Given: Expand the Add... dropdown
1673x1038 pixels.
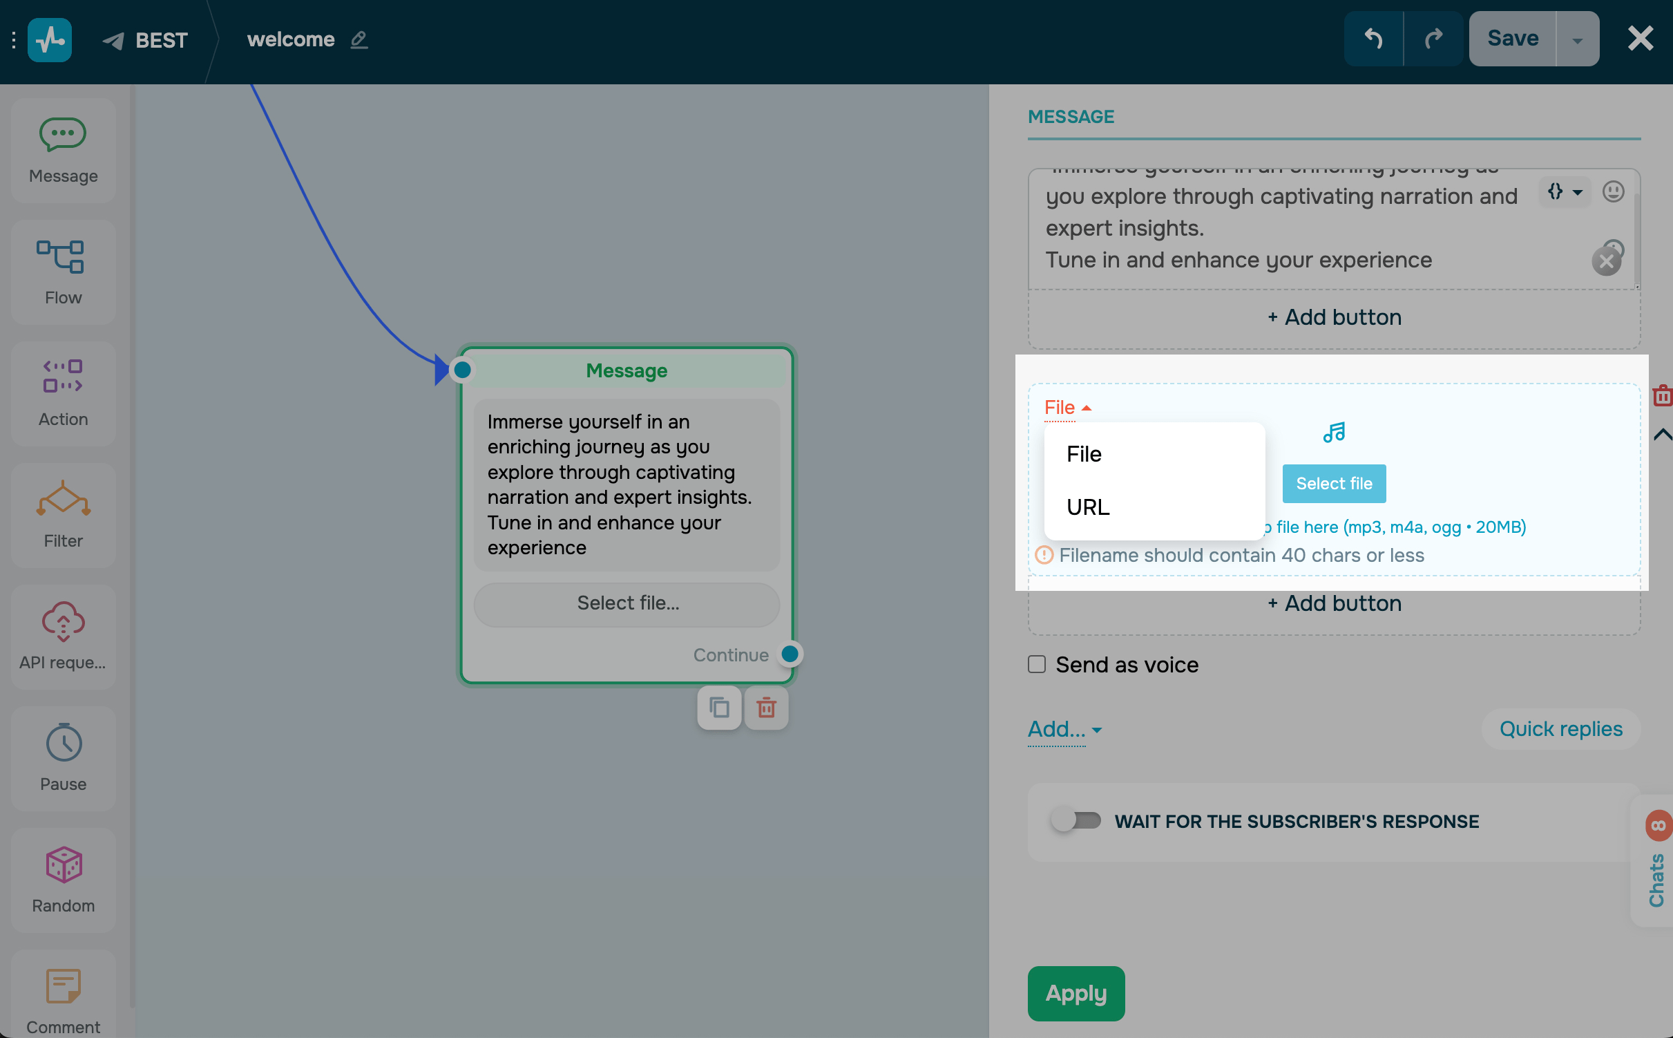Looking at the screenshot, I should [x=1064, y=729].
